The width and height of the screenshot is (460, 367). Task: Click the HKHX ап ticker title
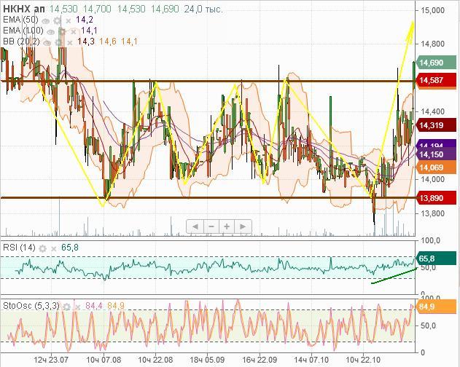tap(23, 8)
